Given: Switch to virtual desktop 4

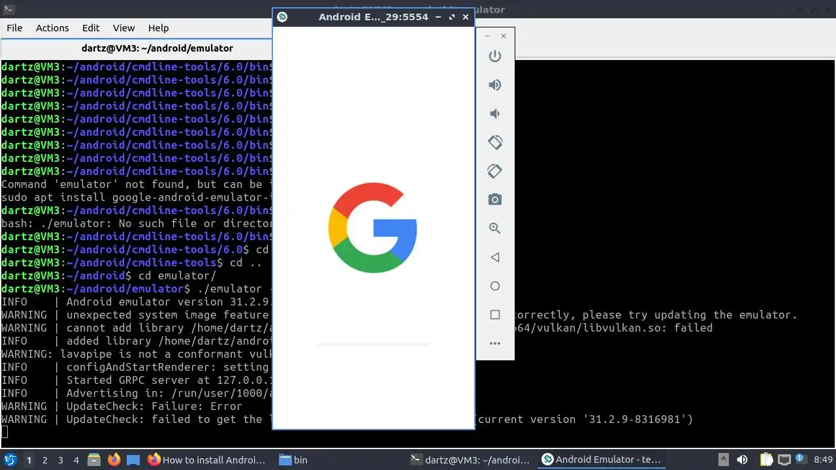Looking at the screenshot, I should [76, 460].
